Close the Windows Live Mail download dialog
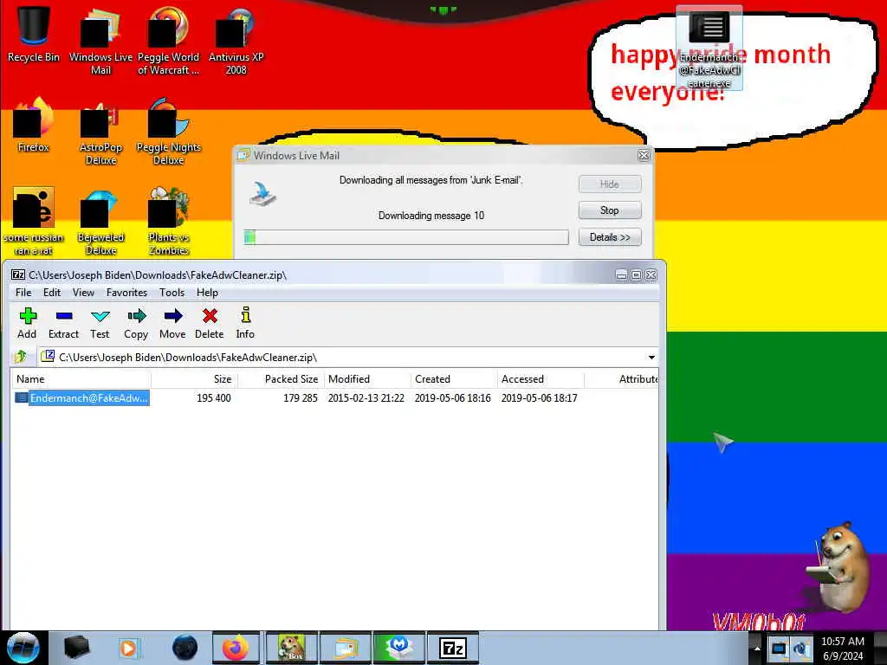Image resolution: width=887 pixels, height=665 pixels. point(644,156)
